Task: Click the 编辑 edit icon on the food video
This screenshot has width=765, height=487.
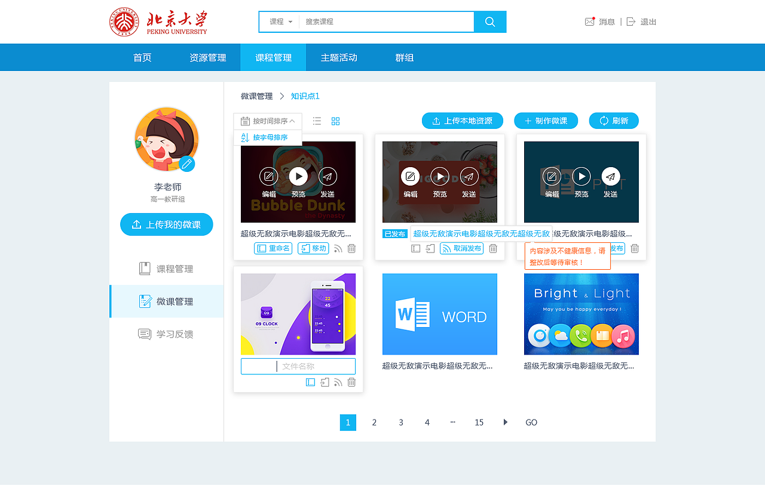Action: (x=410, y=176)
